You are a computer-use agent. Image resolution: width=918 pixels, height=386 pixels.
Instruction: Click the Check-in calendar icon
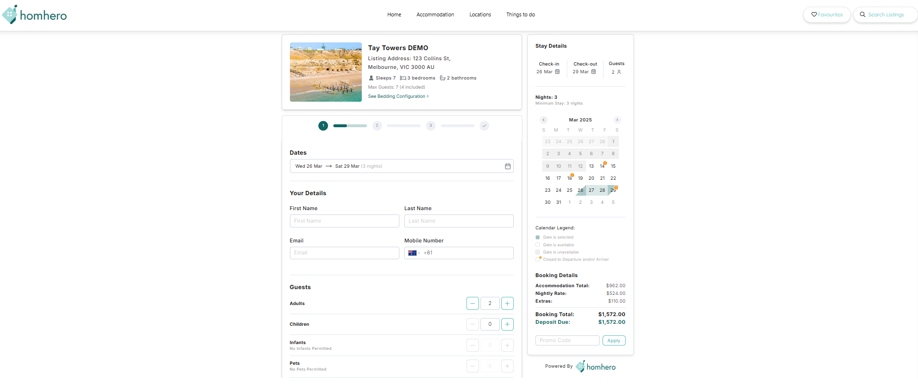pyautogui.click(x=557, y=72)
